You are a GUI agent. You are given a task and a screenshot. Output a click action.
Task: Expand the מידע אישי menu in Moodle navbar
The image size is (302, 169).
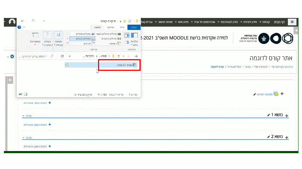click(182, 22)
